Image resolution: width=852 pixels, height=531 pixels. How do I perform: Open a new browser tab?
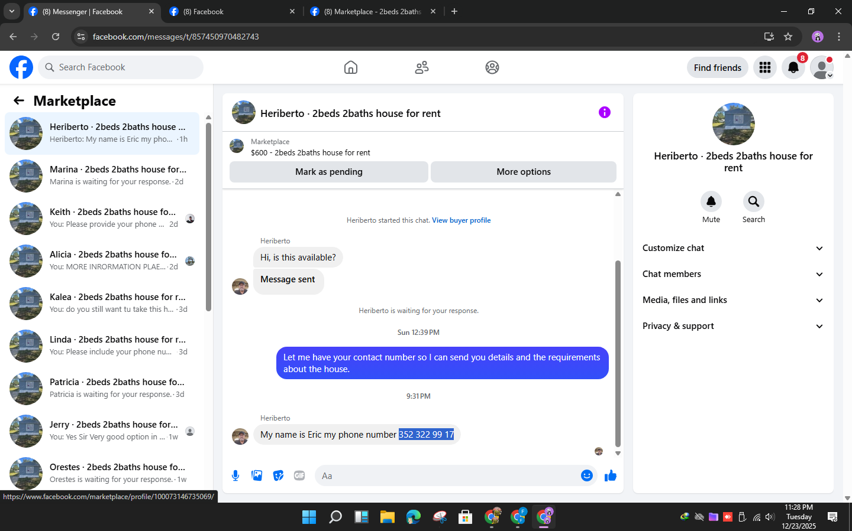pos(454,11)
